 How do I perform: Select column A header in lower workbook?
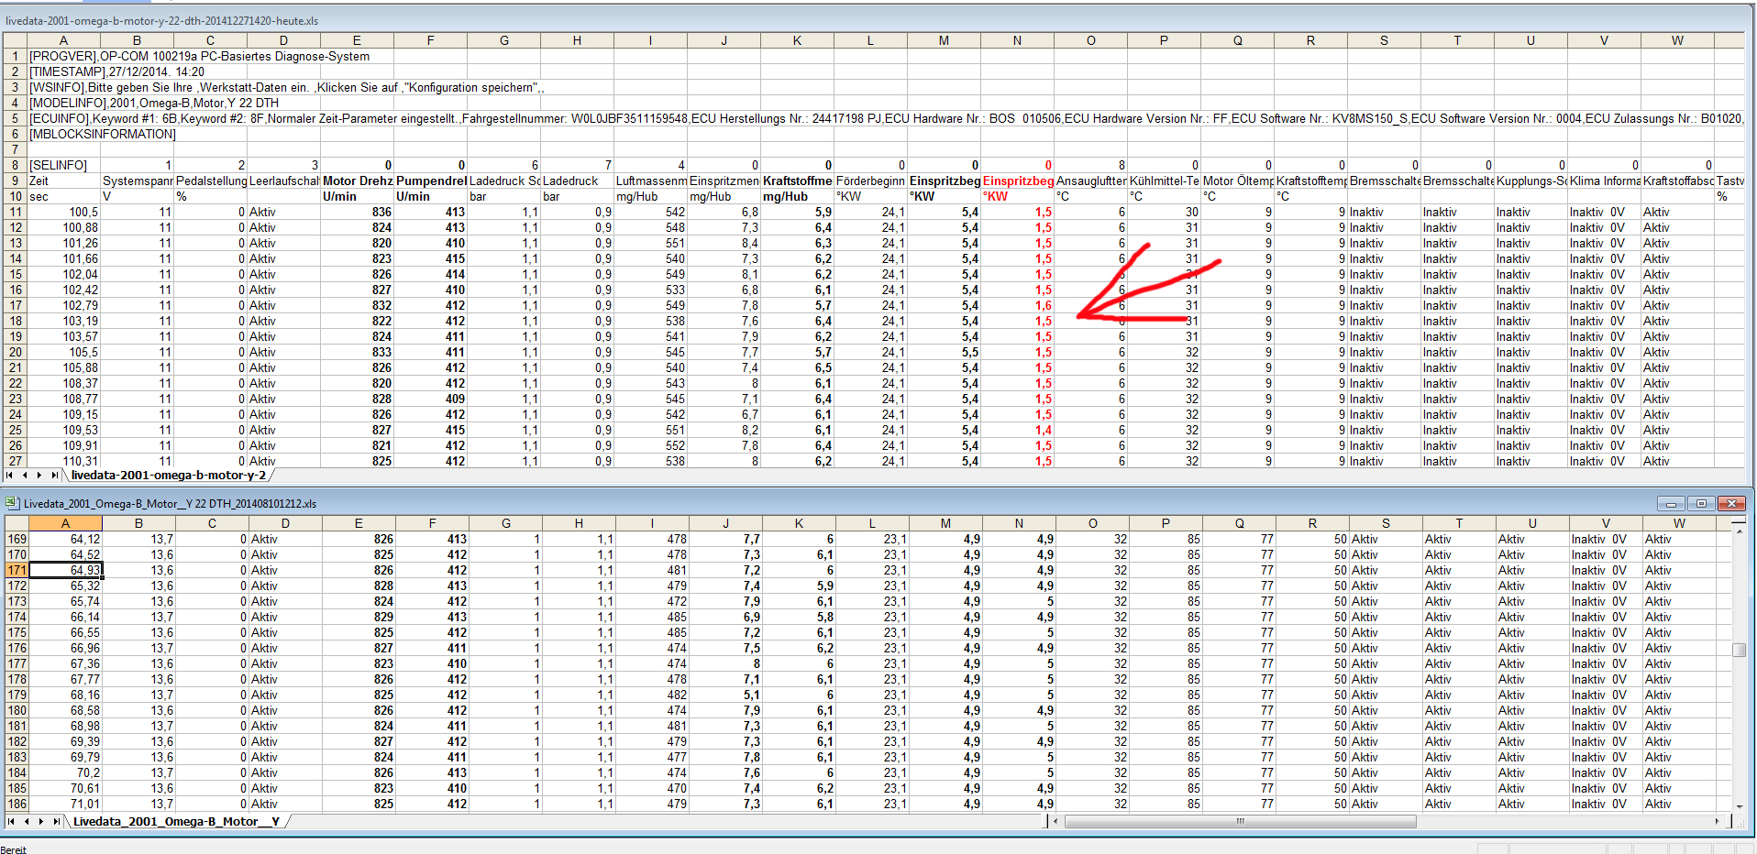pos(66,523)
